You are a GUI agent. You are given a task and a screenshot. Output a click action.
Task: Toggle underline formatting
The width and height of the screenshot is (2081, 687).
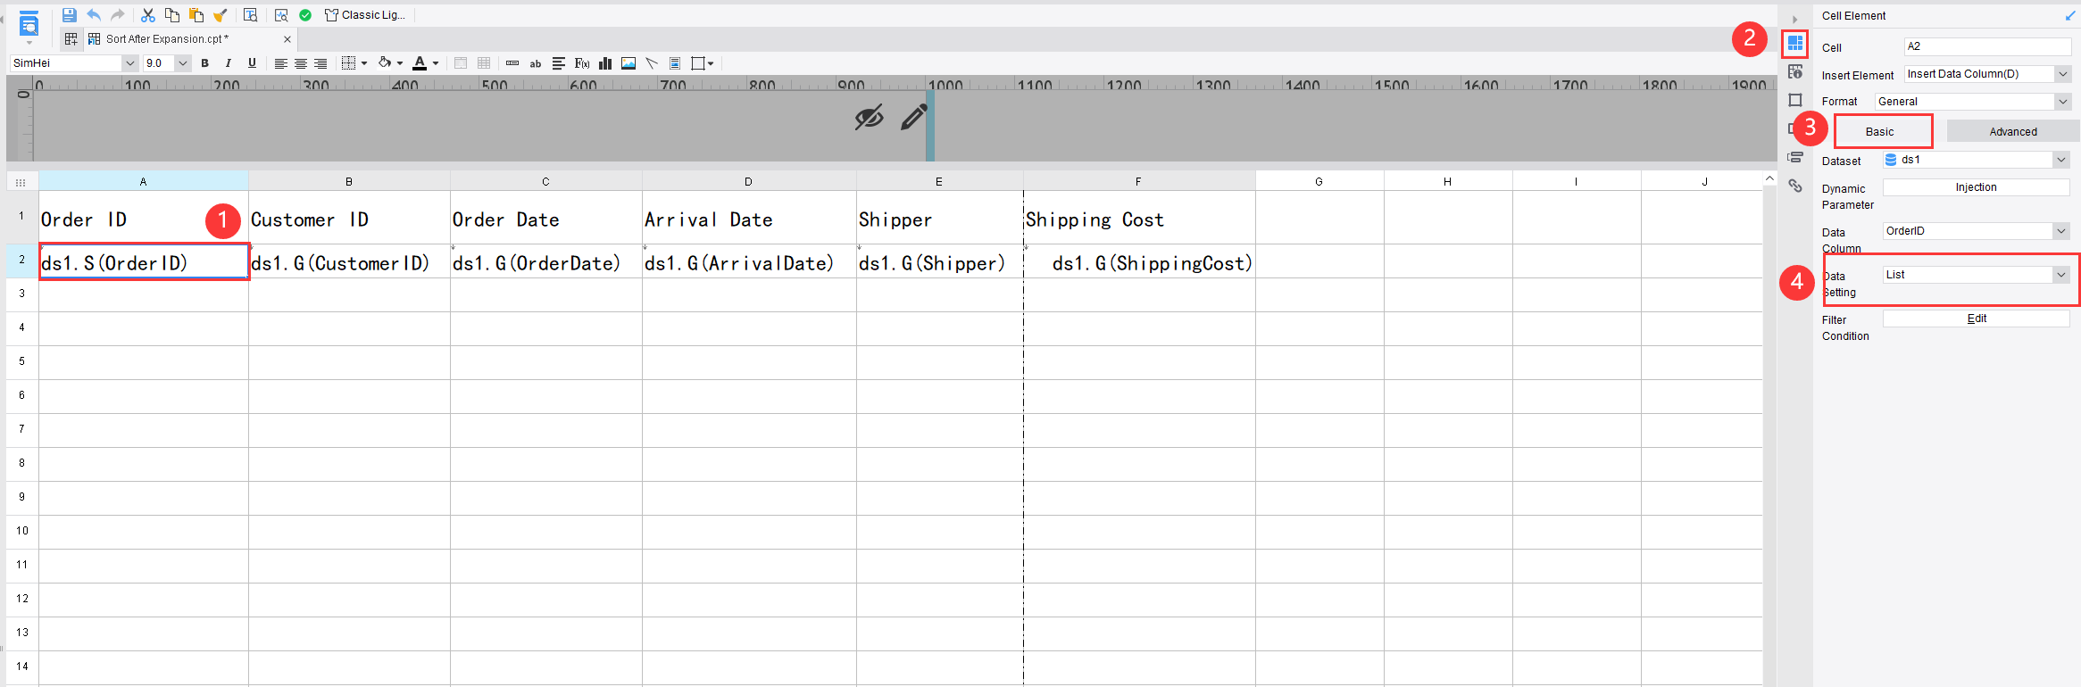pyautogui.click(x=252, y=63)
